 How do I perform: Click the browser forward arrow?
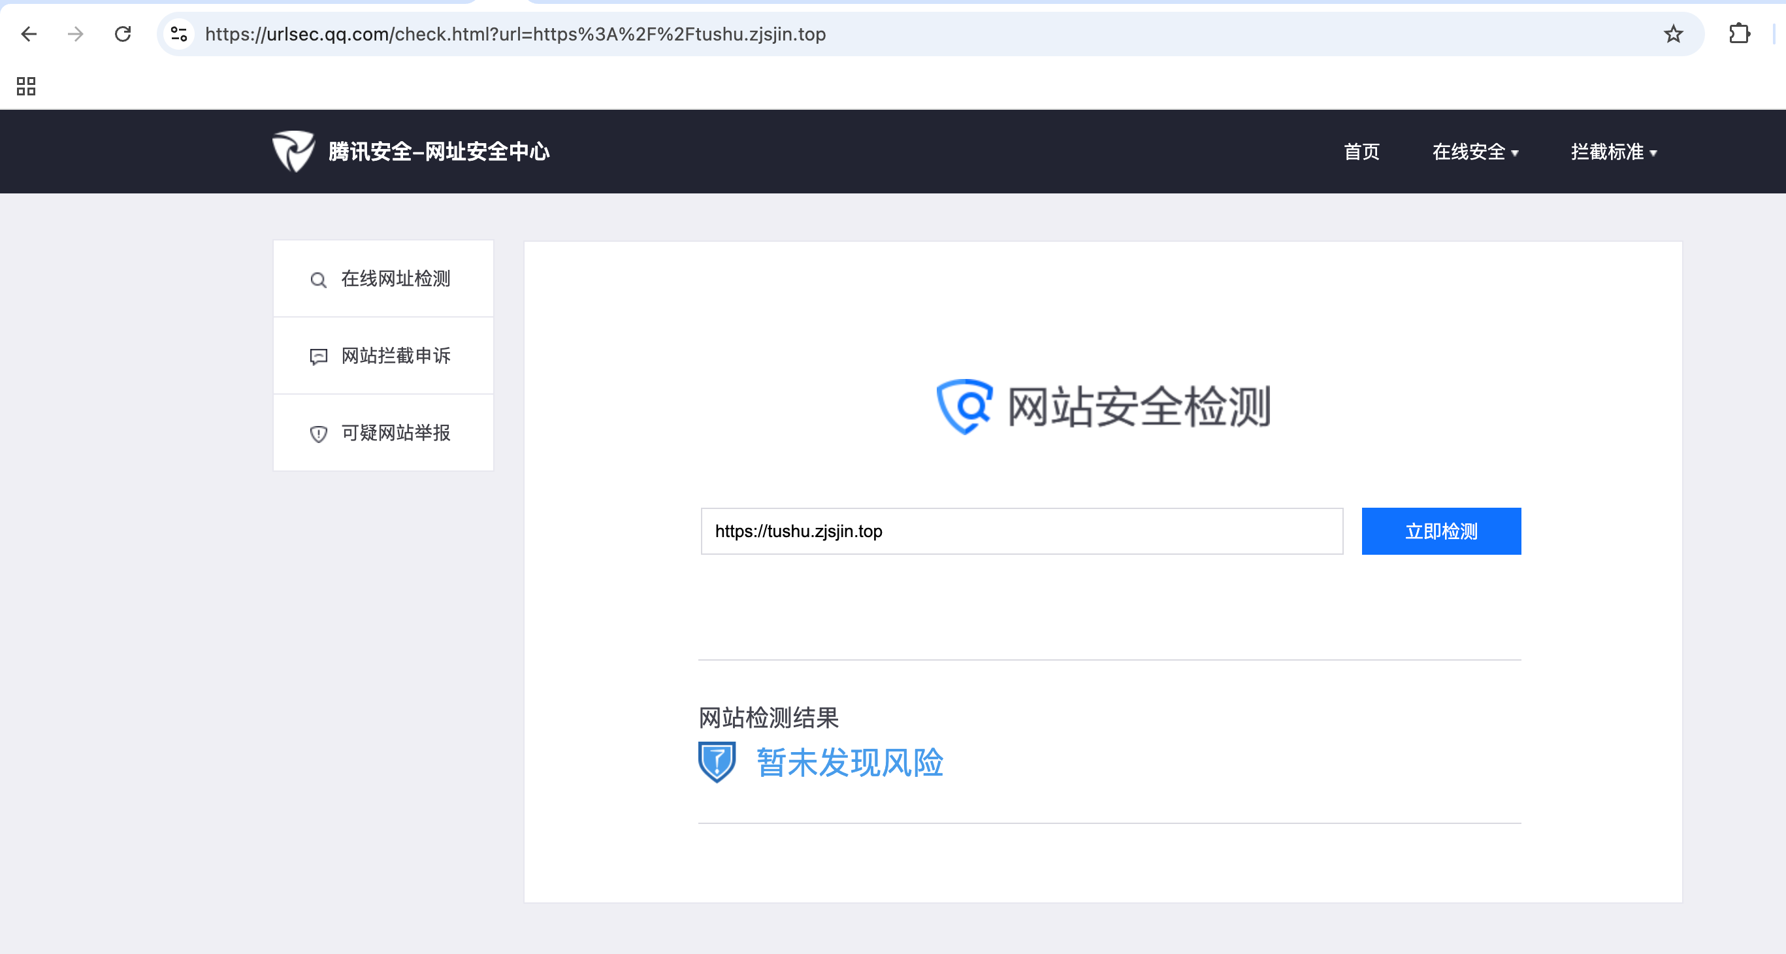pos(76,34)
